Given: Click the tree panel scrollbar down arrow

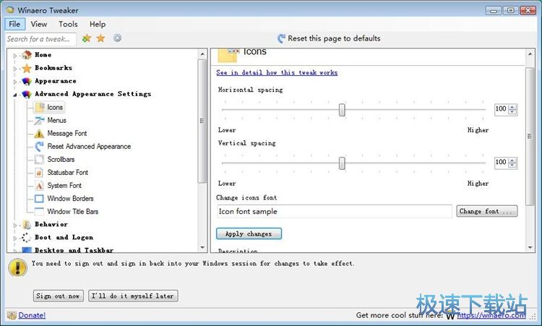Looking at the screenshot, I should pos(202,247).
